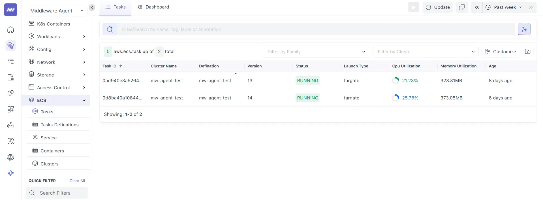
Task: Open the Filter by Cluster dropdown
Action: click(425, 52)
